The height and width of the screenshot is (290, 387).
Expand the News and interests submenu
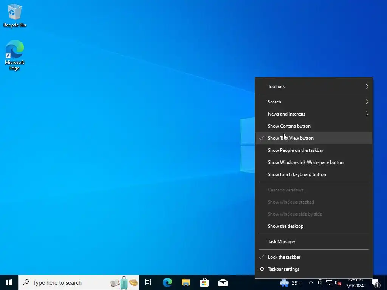point(314,114)
